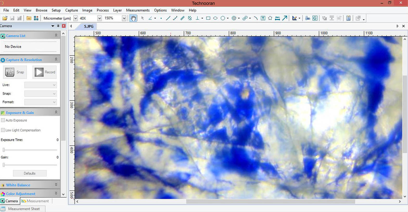Choose the ellipse measurement tool
The width and height of the screenshot is (408, 212).
215,18
